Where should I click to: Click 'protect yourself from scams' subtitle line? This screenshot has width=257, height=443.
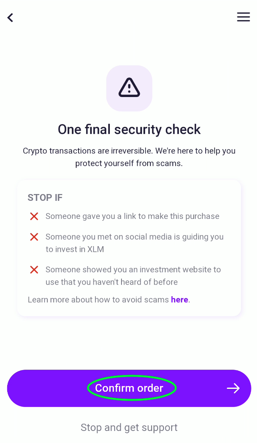tap(129, 164)
